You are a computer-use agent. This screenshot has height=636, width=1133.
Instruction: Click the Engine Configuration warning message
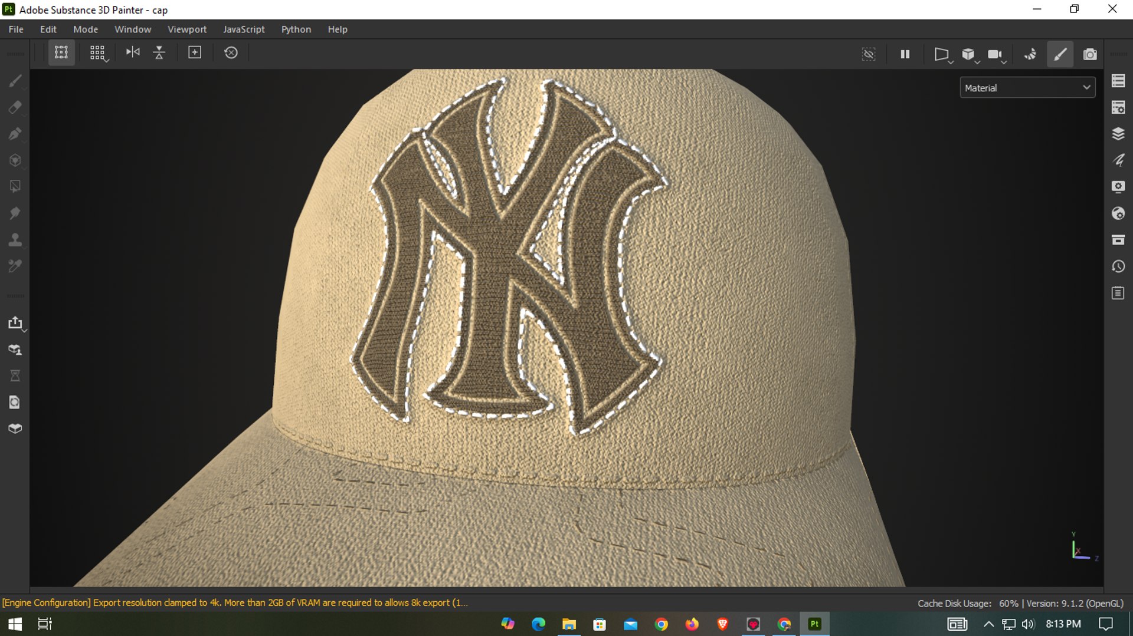coord(235,603)
